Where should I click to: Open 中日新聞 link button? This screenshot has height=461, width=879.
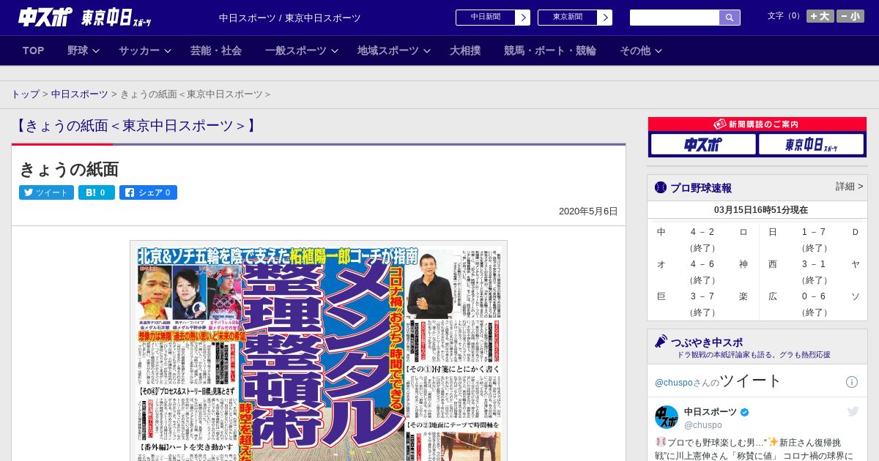[486, 18]
